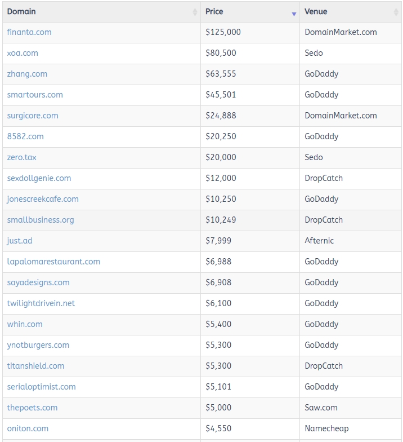The image size is (403, 442).
Task: Click the $6,988 price value
Action: pos(218,262)
